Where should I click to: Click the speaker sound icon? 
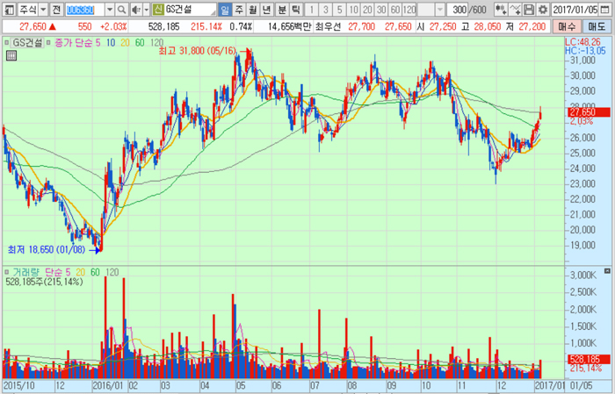(134, 10)
